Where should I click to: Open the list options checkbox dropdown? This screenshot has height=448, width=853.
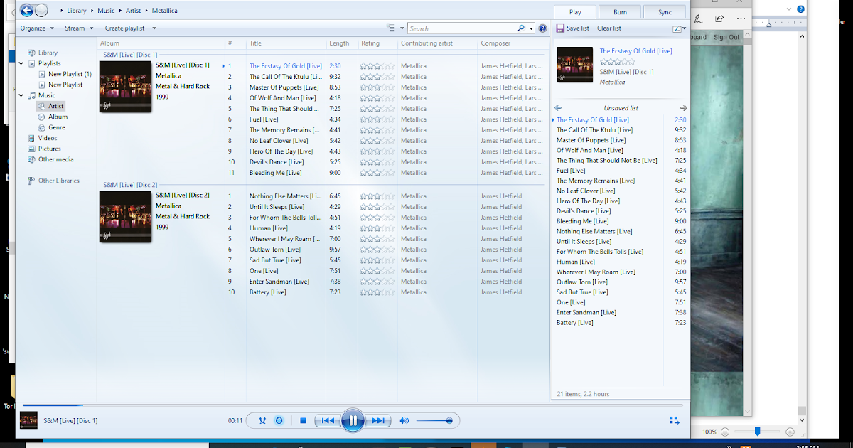coord(679,28)
